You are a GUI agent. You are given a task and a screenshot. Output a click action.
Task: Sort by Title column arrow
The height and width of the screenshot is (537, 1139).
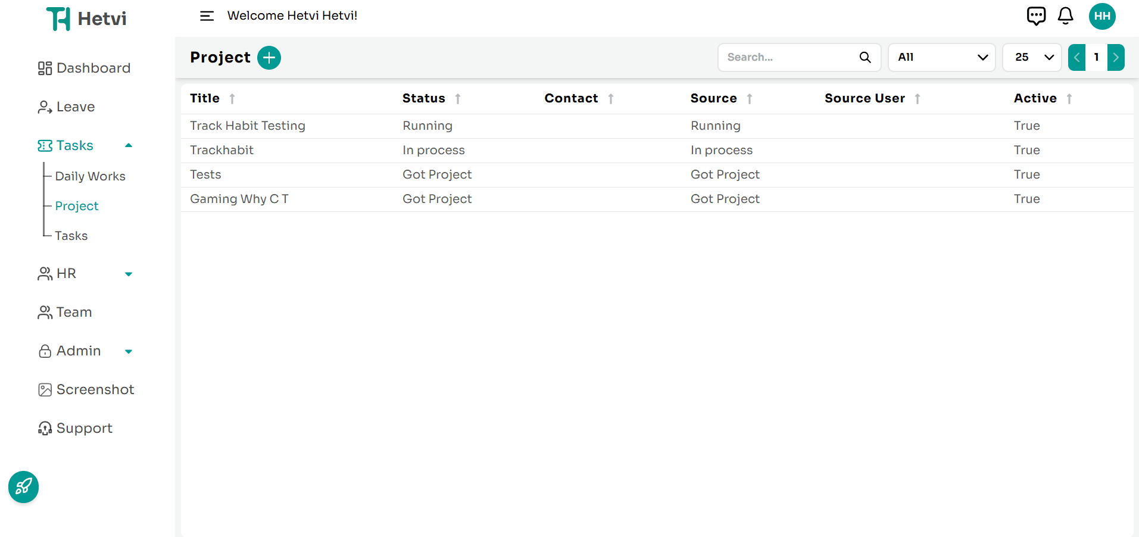point(232,99)
